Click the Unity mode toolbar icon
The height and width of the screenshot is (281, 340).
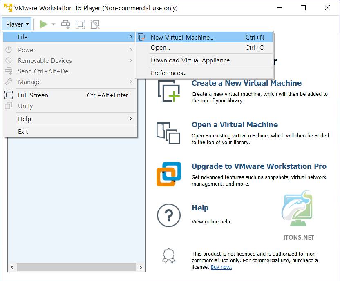pyautogui.click(x=95, y=24)
